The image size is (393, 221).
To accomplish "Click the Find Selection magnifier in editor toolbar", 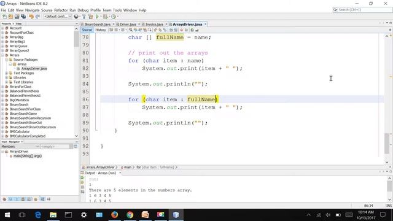I will click(131, 30).
